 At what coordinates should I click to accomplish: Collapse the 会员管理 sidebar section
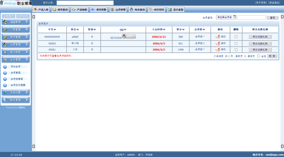[x=15, y=59]
